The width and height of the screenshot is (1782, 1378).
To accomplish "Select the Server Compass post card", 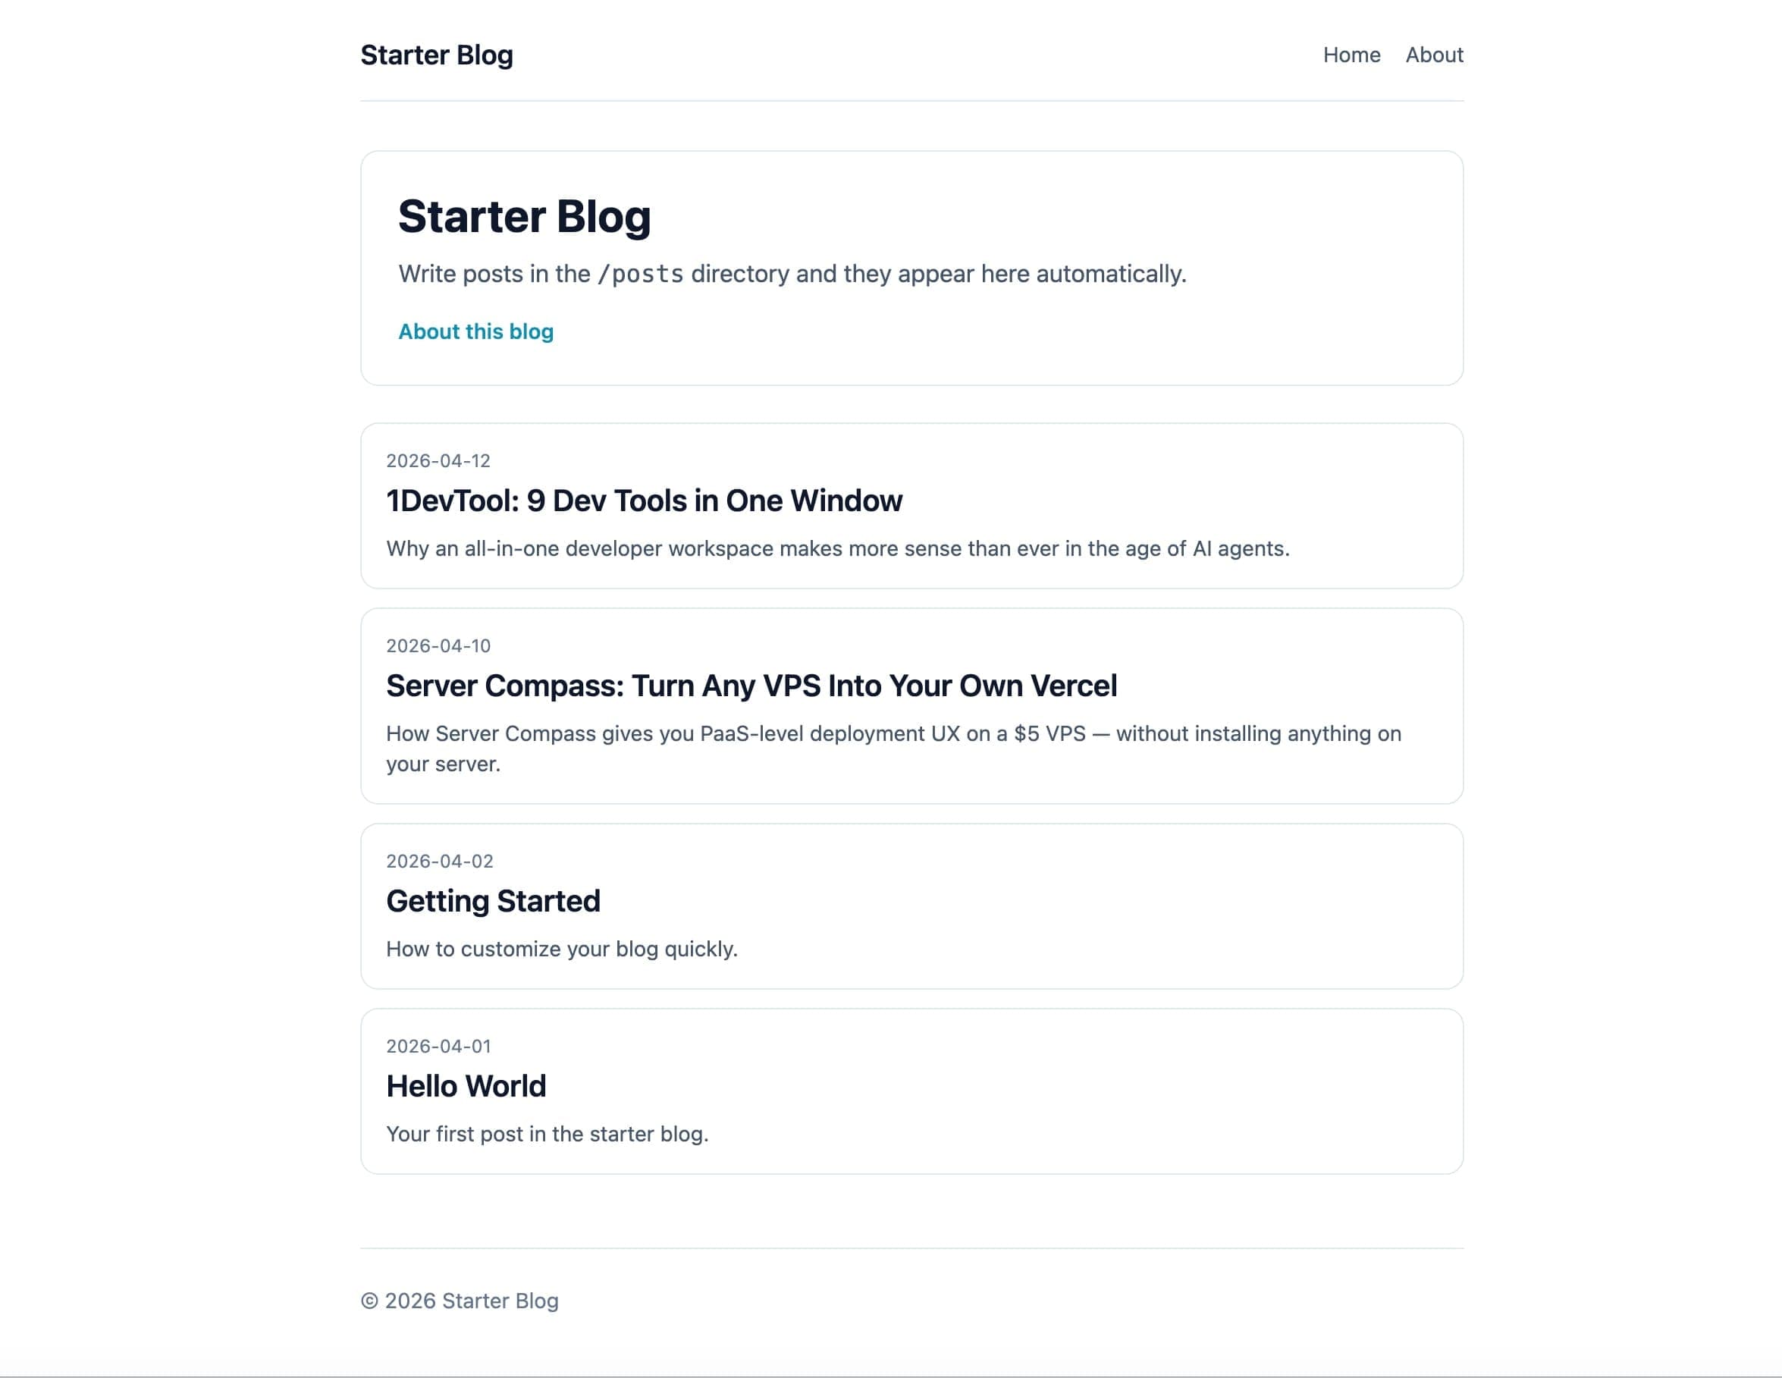I will [911, 706].
